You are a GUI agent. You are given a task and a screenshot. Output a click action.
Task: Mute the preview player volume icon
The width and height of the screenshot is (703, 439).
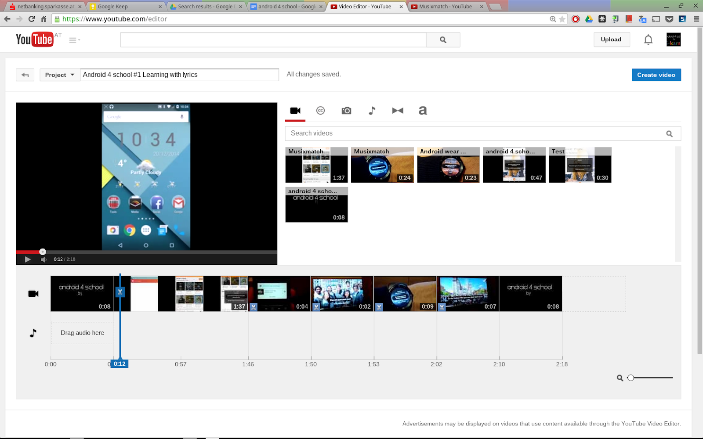[x=43, y=259]
